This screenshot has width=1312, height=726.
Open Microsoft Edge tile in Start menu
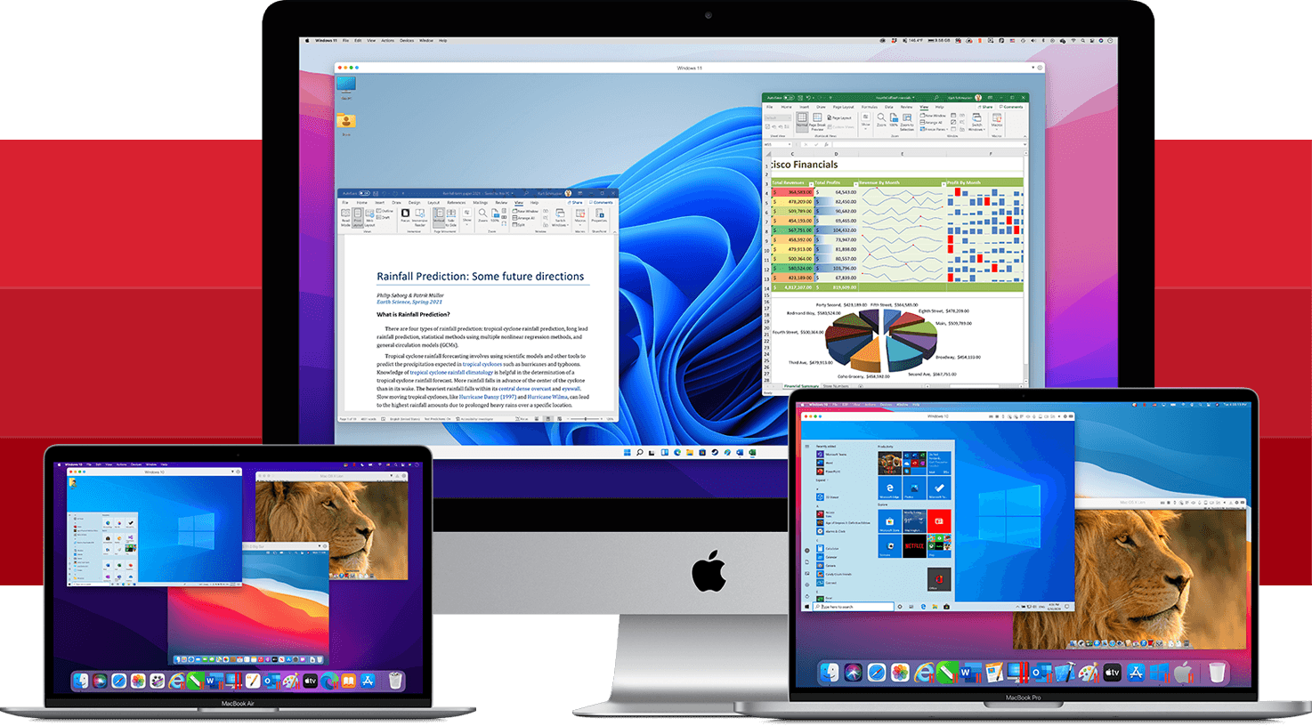coord(890,488)
